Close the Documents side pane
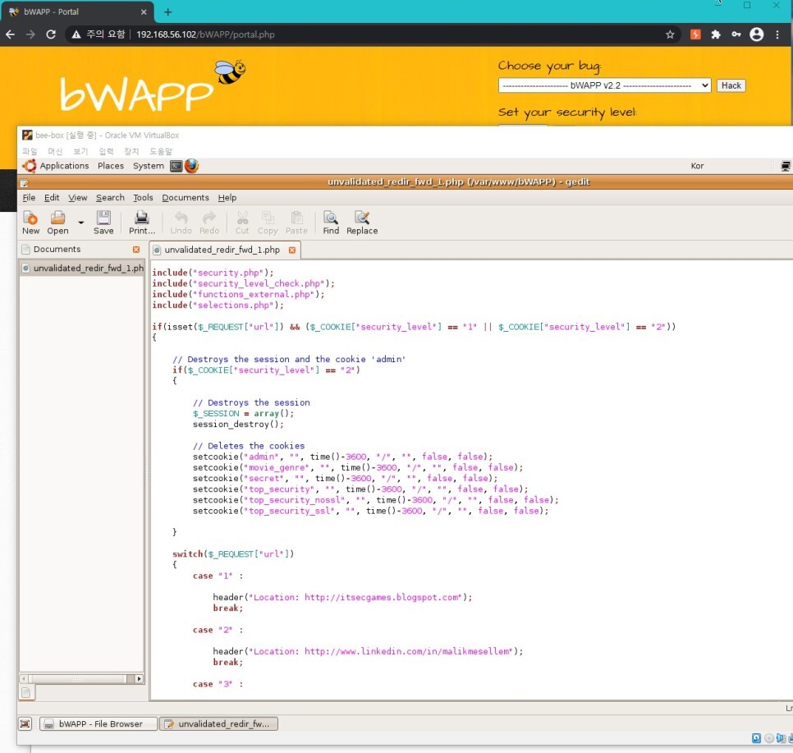This screenshot has width=793, height=753. pos(136,250)
